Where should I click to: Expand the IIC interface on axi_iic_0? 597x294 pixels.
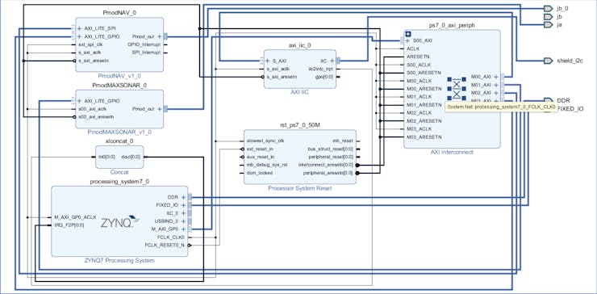[x=332, y=61]
